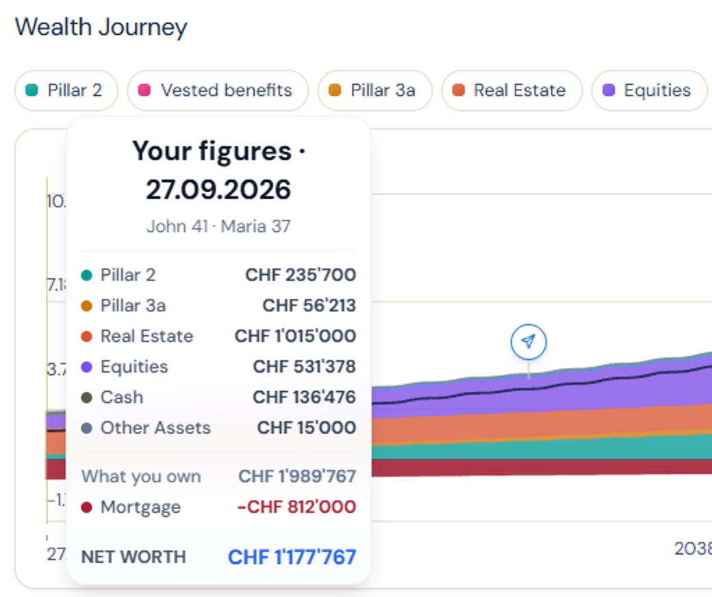Viewport: 712px width, 597px height.
Task: Click the purple Equities area in chart
Action: click(x=590, y=398)
